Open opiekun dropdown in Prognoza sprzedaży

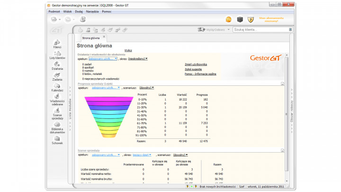click(x=106, y=88)
